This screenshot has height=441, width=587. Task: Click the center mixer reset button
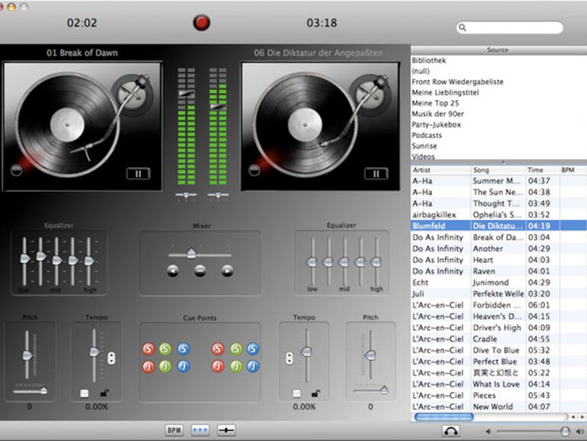[200, 270]
